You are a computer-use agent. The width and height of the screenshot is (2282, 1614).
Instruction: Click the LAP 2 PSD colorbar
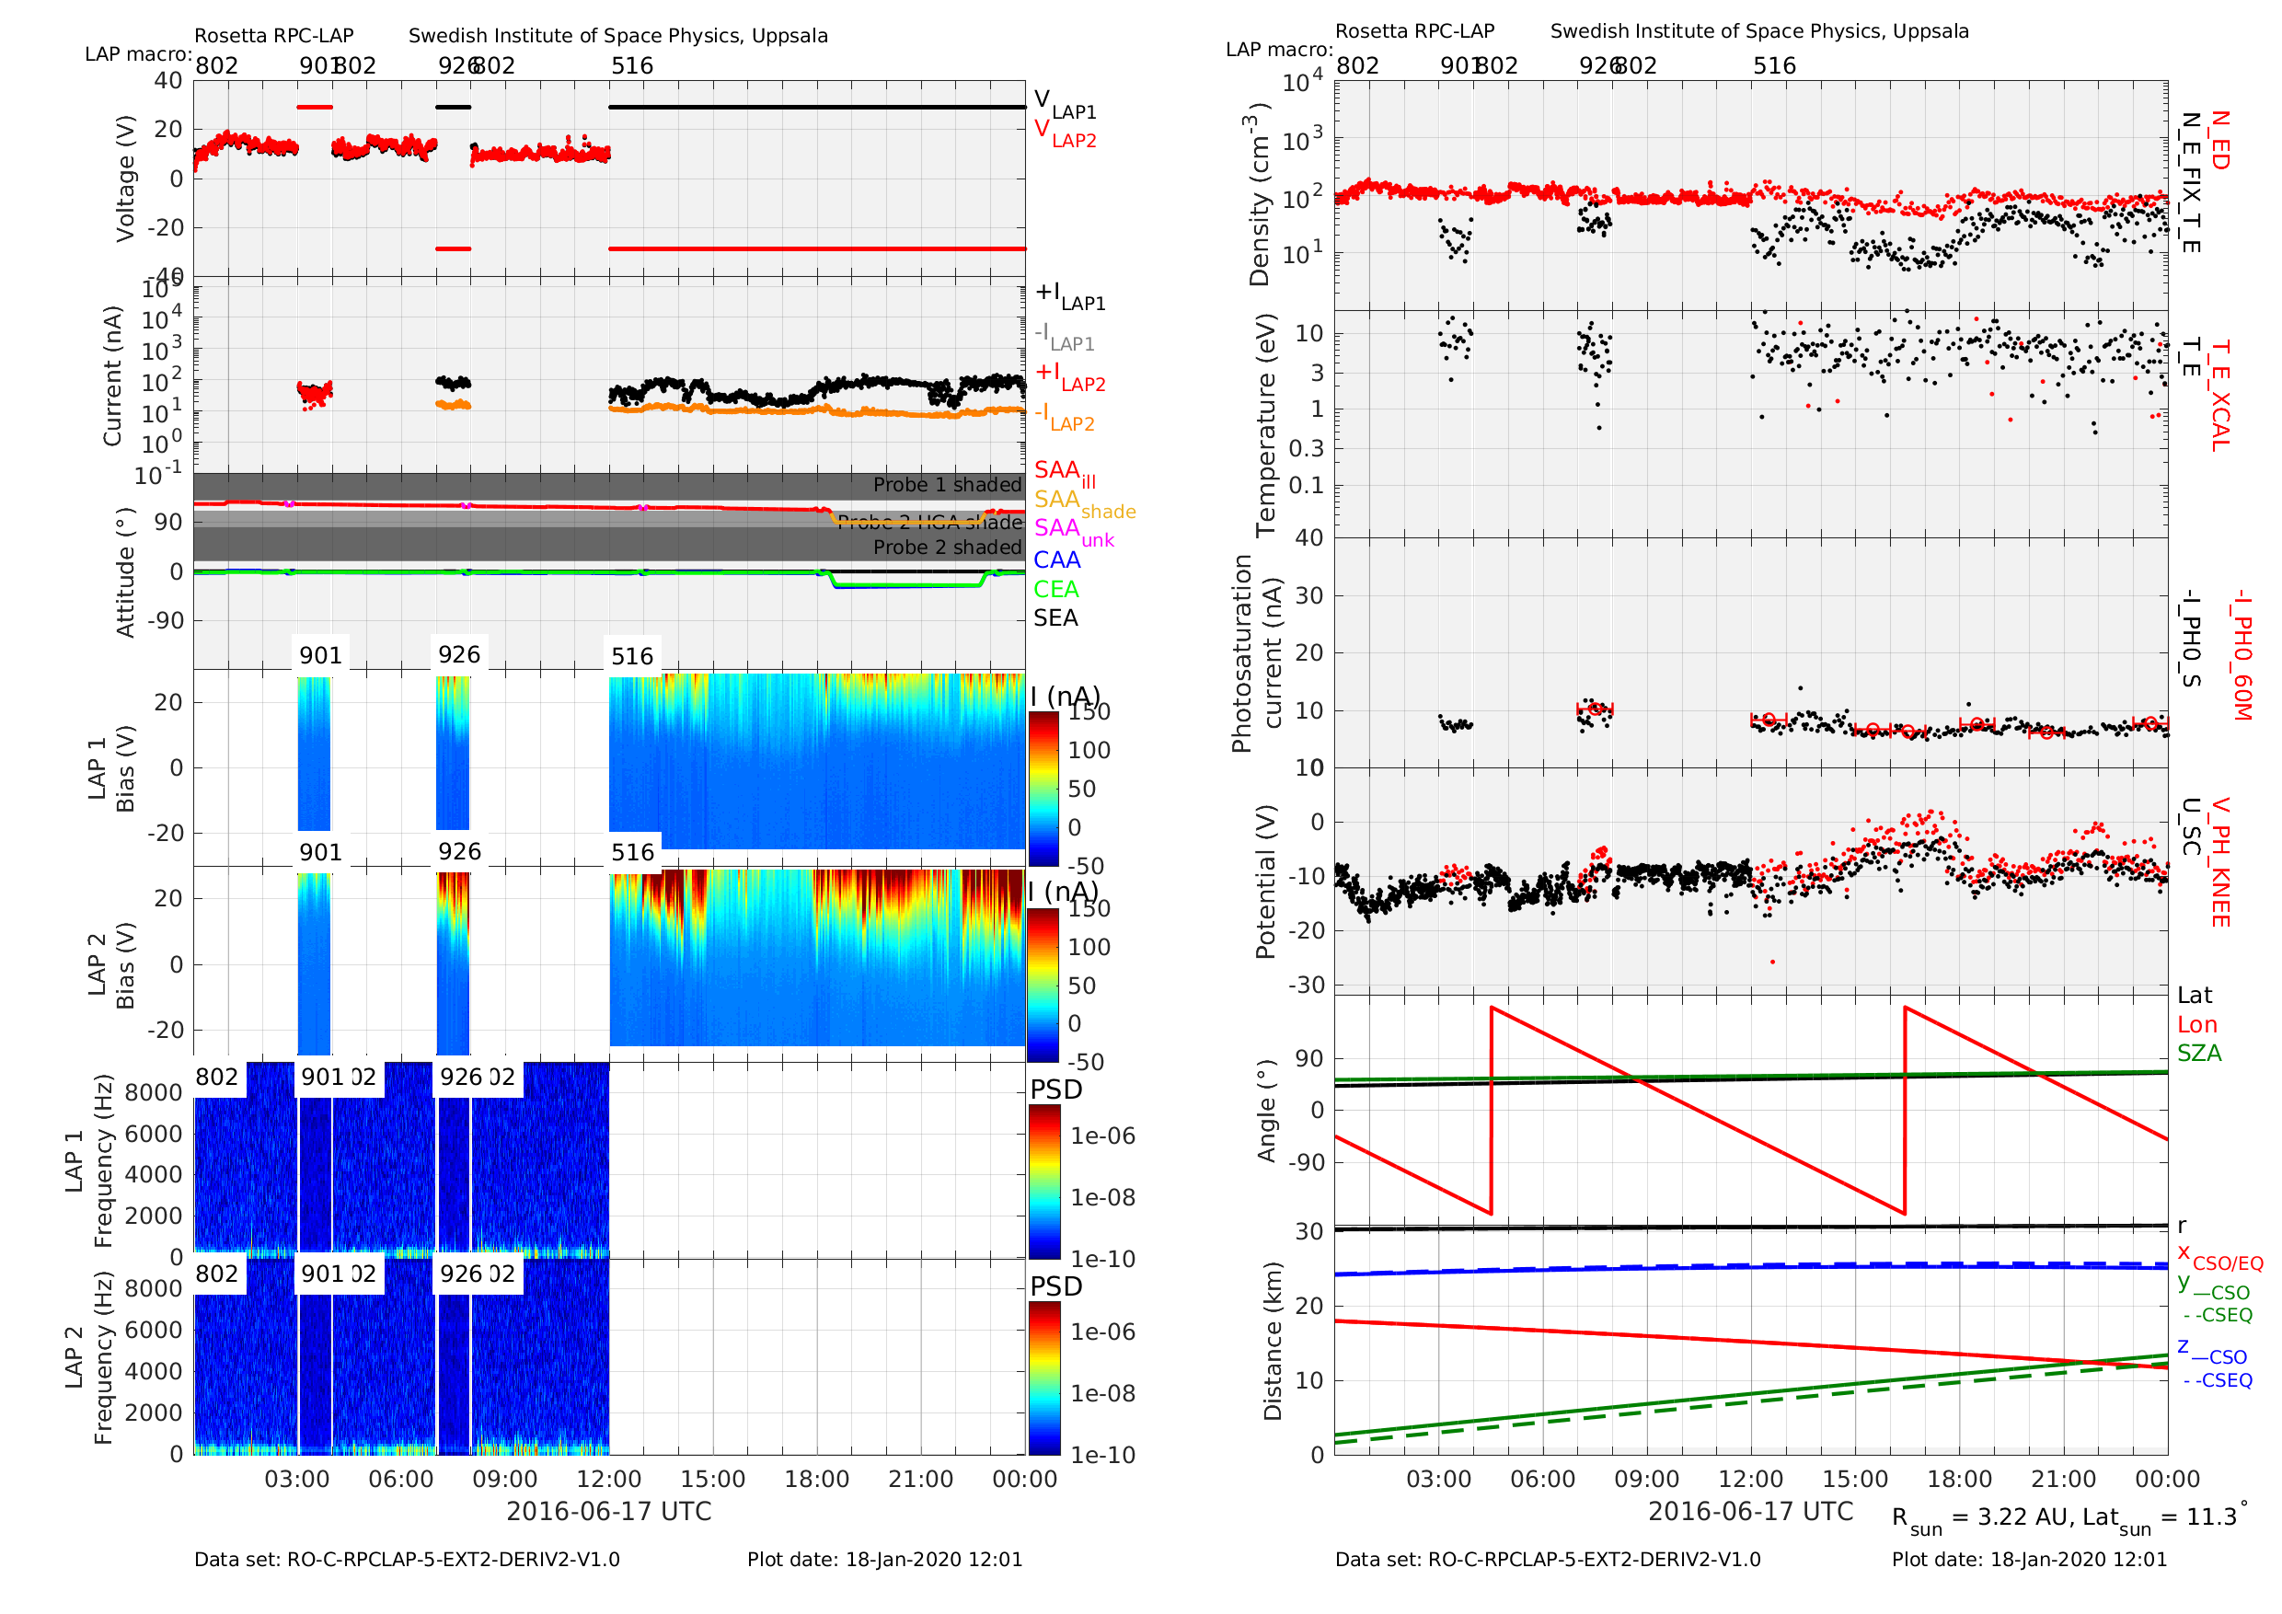coord(1043,1378)
